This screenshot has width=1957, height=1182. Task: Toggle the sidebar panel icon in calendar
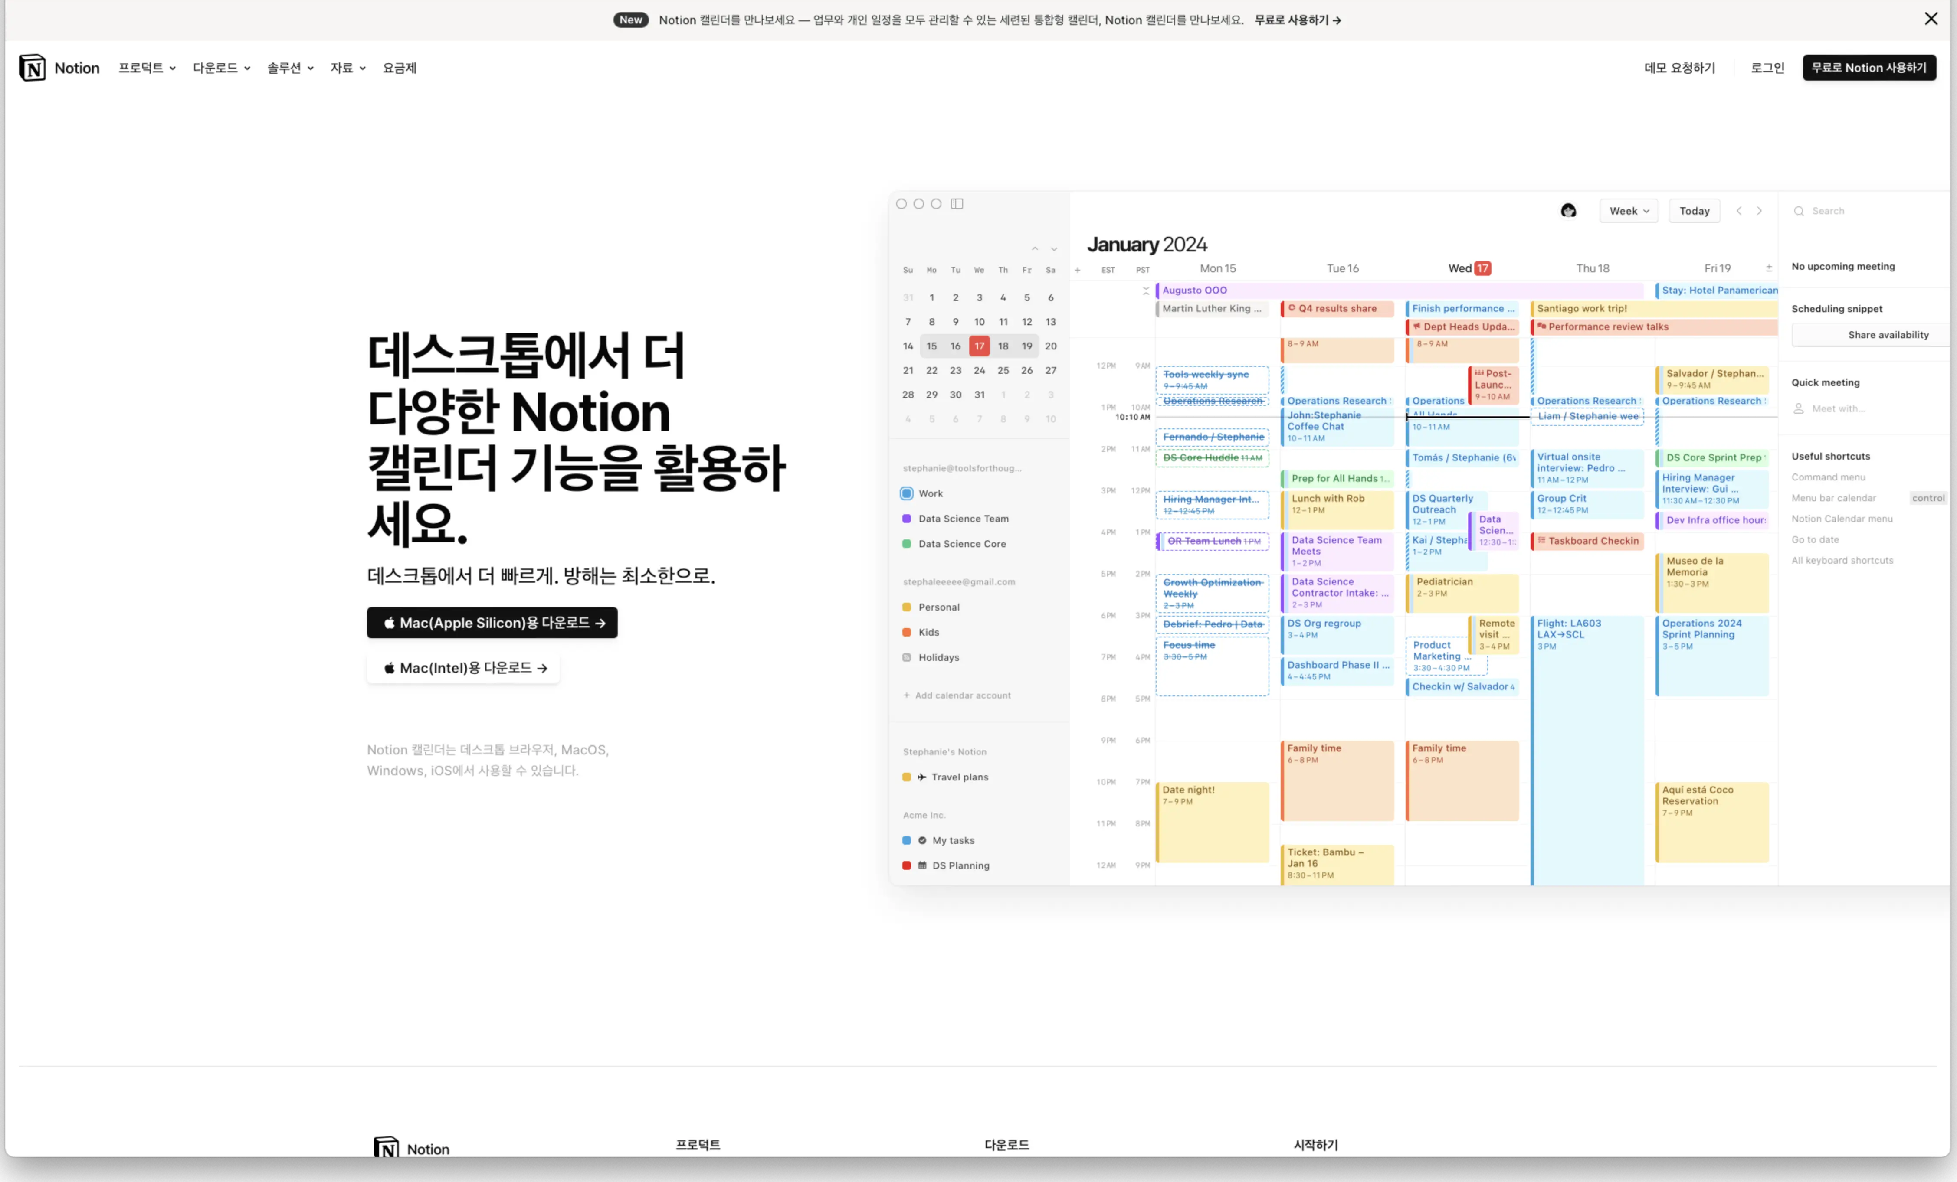click(957, 204)
